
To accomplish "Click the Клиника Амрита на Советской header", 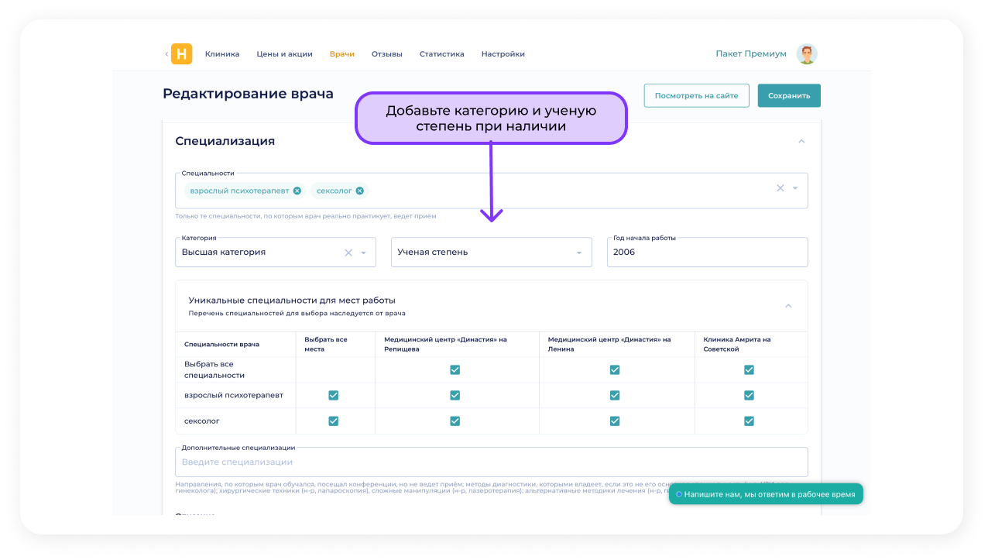I will [736, 344].
